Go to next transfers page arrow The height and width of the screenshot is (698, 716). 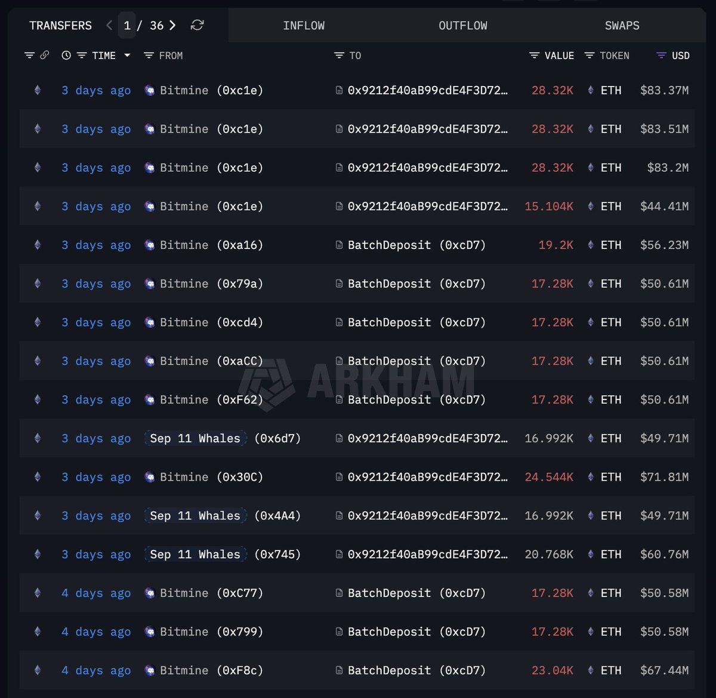[172, 25]
